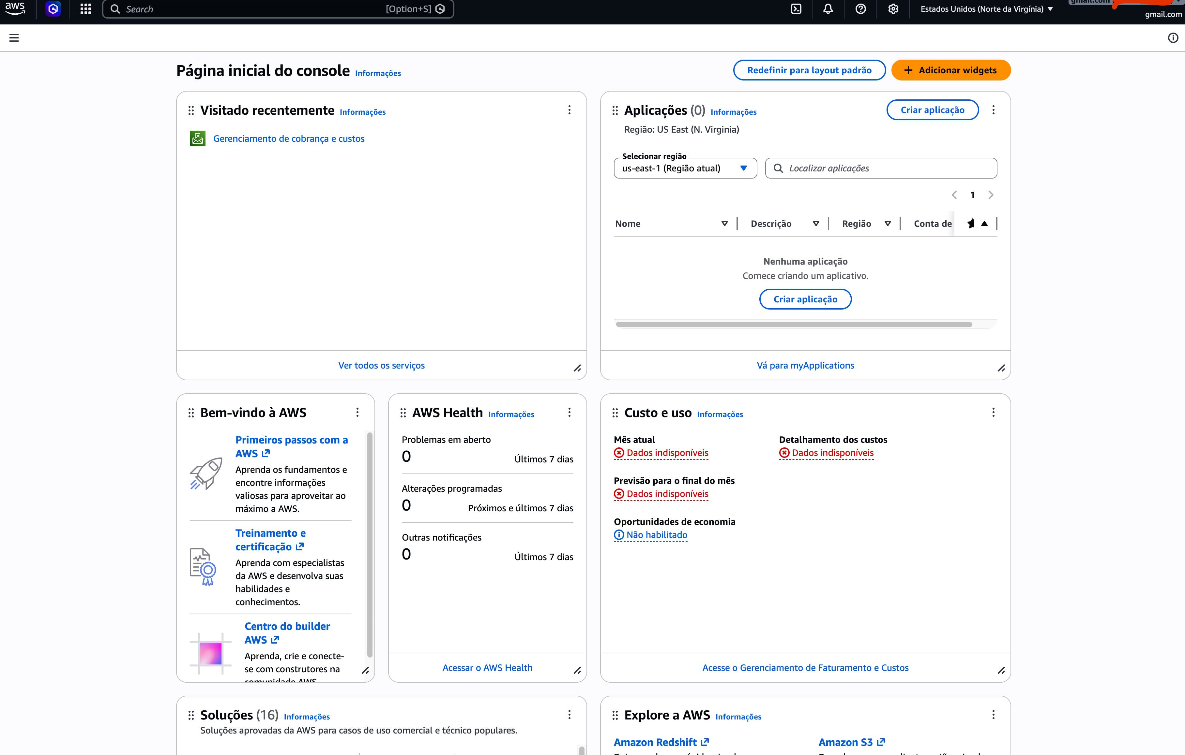Open the region selector Estados Unidos (Norte da Virgínia)
This screenshot has width=1185, height=755.
pyautogui.click(x=987, y=9)
